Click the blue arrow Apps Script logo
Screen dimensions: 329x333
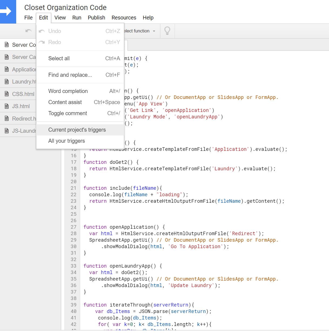[8, 12]
